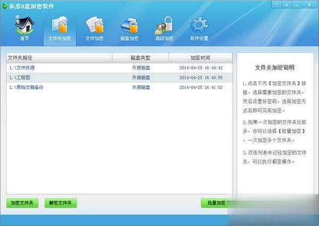The height and width of the screenshot is (226, 319).
Task: Click the 私房U盘加密软件 title text
Action: 31,6
